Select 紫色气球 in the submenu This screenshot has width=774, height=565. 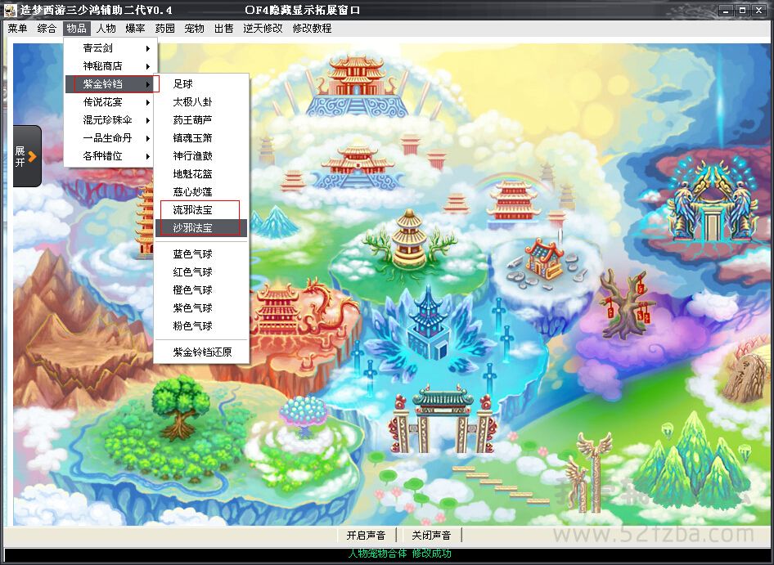[201, 308]
